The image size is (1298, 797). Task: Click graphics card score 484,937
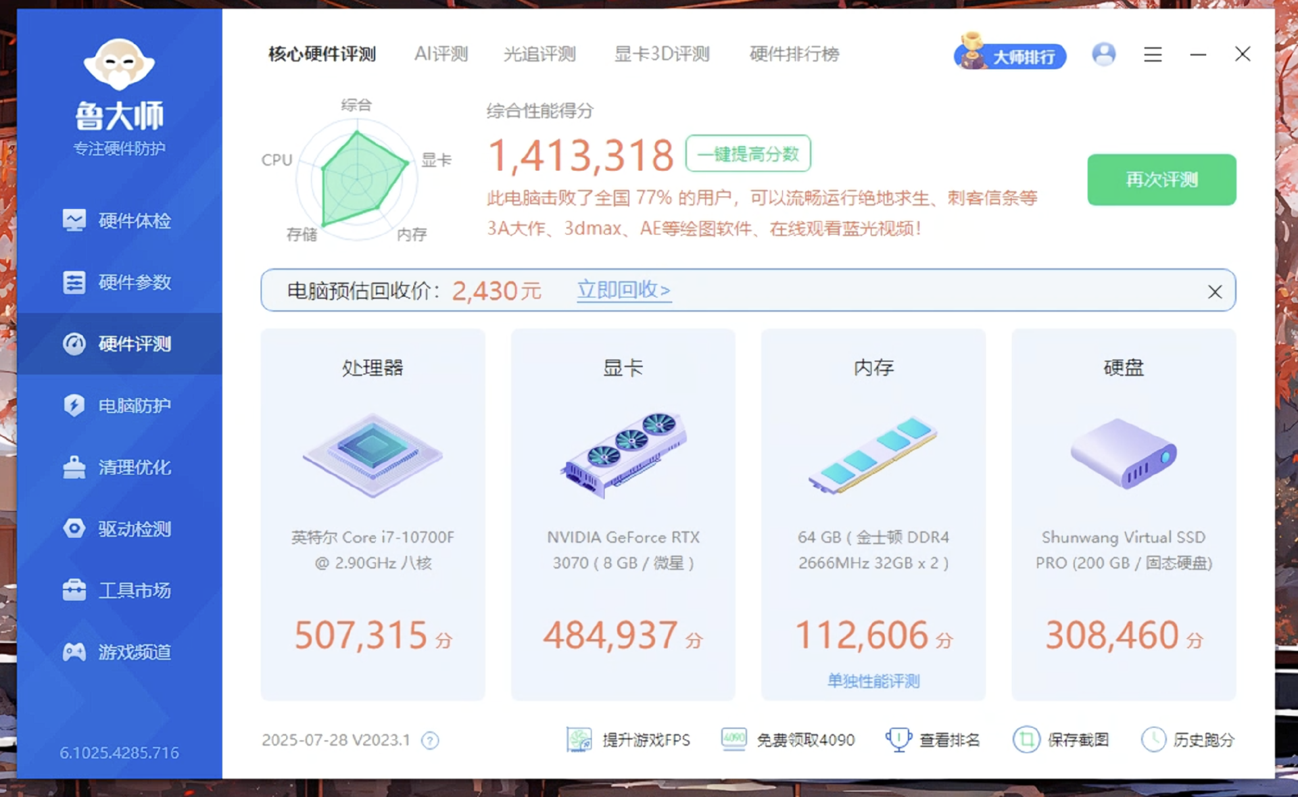(x=610, y=635)
